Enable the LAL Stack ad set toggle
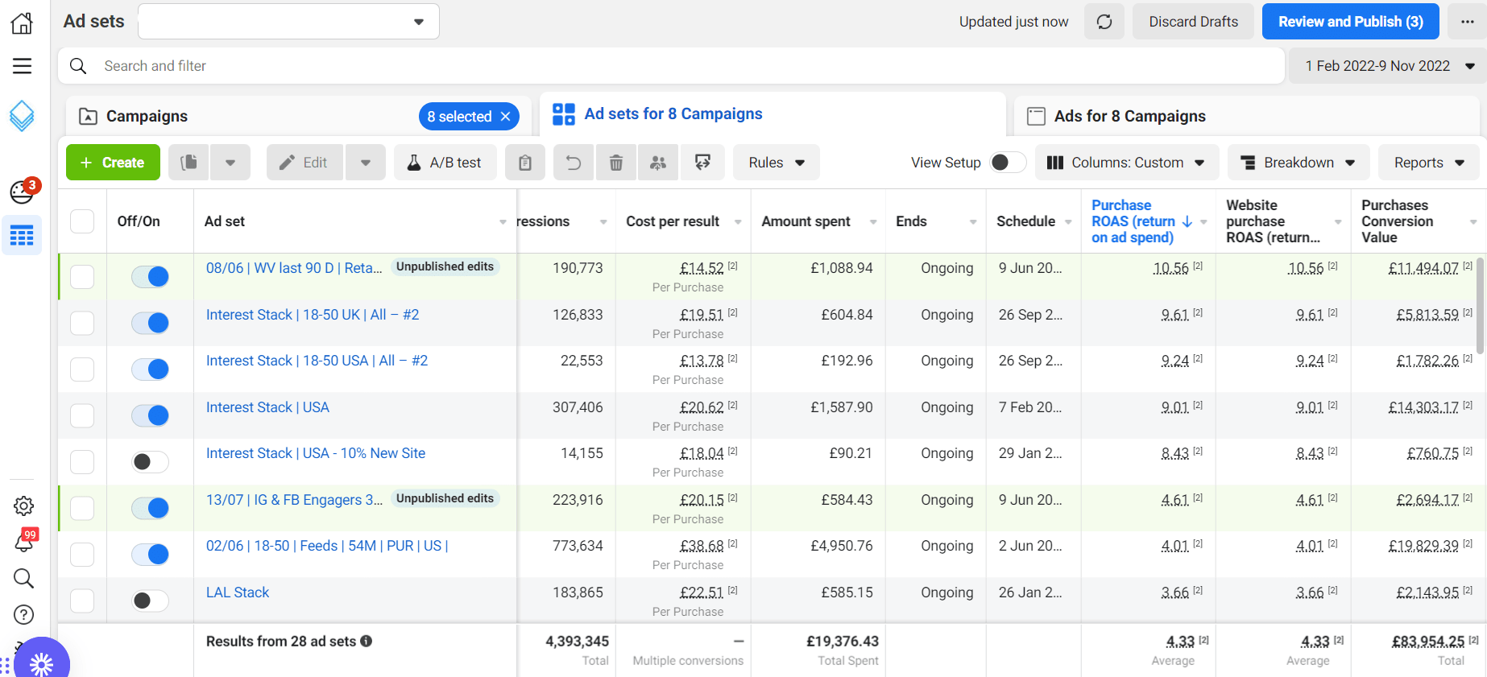This screenshot has height=677, width=1487. (151, 601)
